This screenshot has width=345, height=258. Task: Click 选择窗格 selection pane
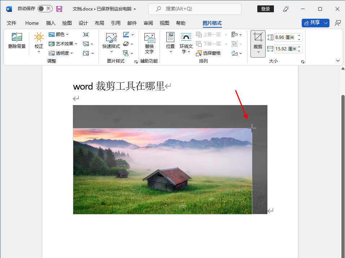pos(208,53)
